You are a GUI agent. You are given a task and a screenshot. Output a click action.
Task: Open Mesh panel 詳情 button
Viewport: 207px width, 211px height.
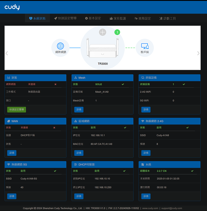click(79, 110)
